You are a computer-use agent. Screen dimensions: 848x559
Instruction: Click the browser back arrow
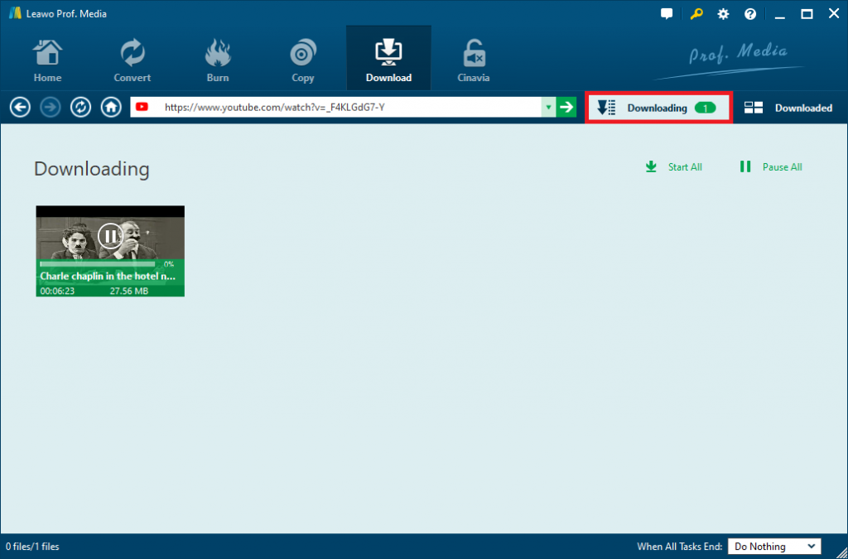click(20, 108)
